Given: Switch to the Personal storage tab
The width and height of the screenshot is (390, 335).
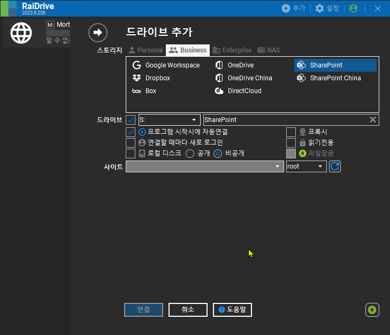Looking at the screenshot, I should click(x=146, y=50).
